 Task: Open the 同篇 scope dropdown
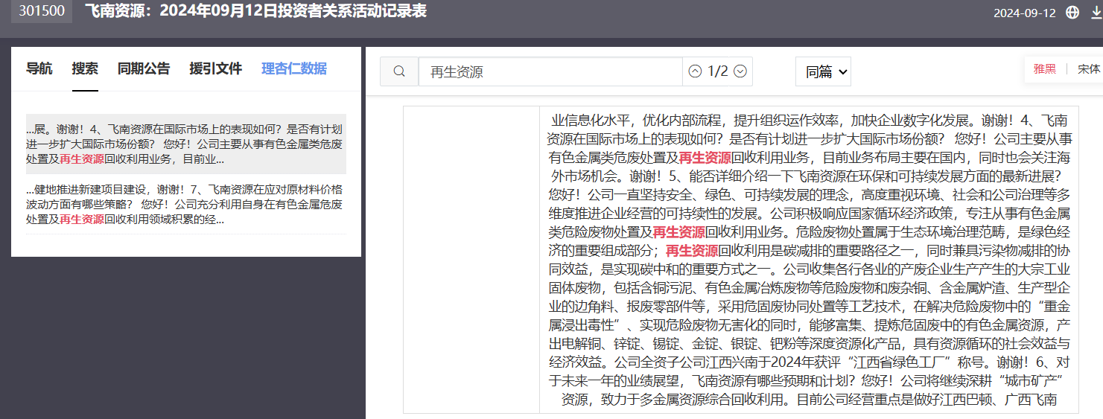tap(823, 71)
